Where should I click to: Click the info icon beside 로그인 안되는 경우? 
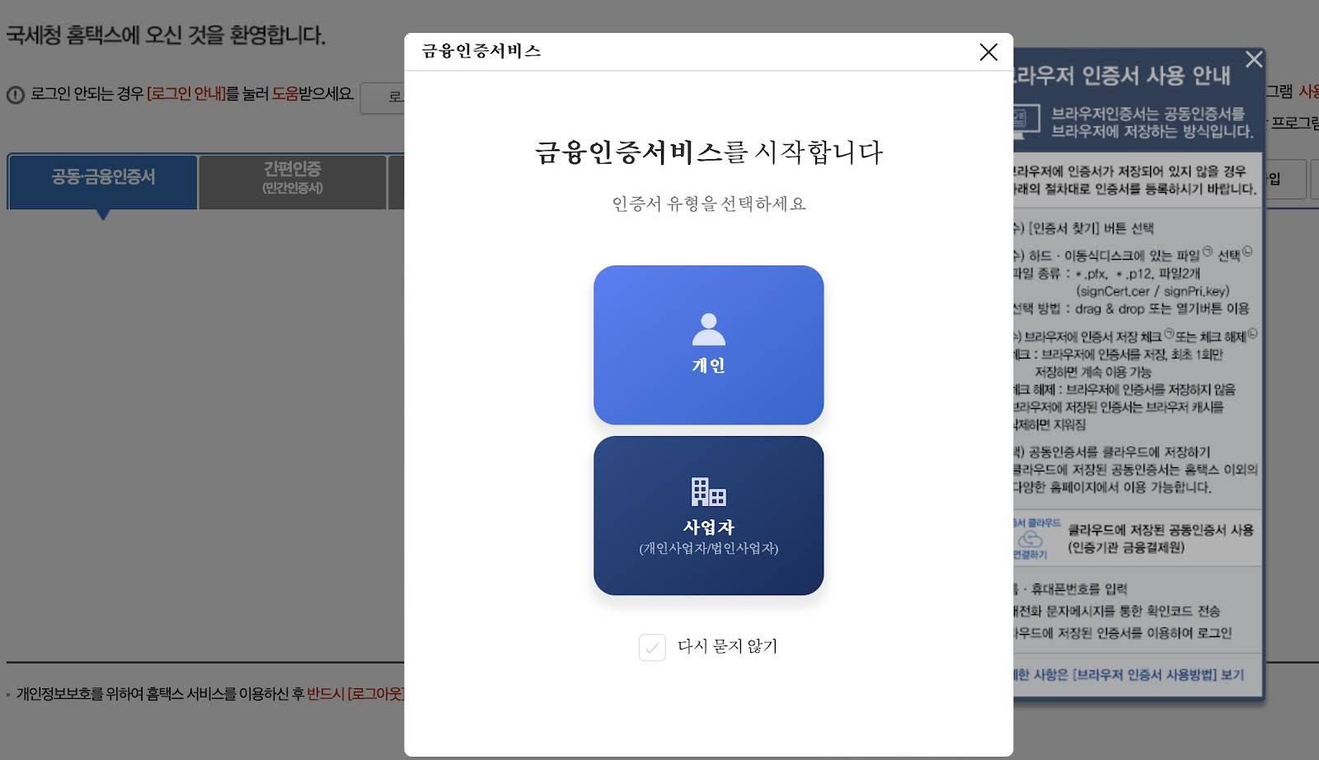(16, 95)
